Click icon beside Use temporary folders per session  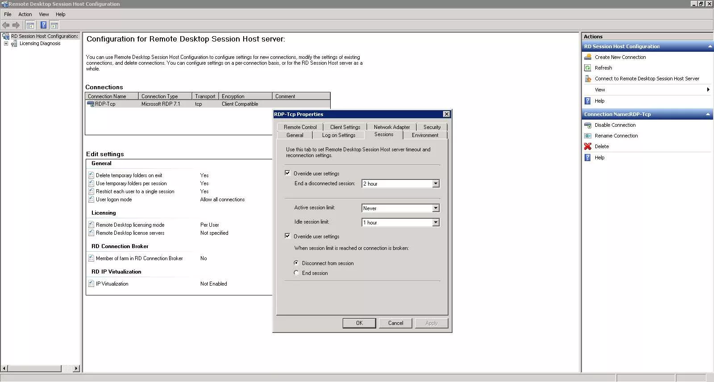point(91,183)
